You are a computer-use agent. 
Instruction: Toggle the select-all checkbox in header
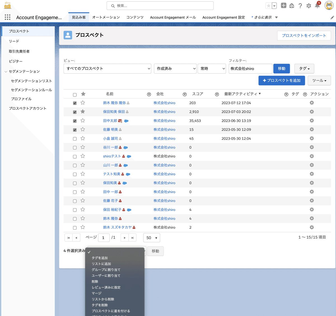(x=75, y=95)
